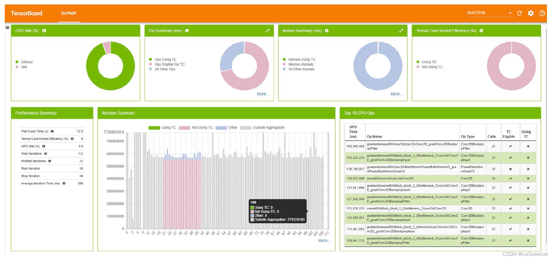
Task: Select row with GPU time 165,445,439
Action: point(440,146)
